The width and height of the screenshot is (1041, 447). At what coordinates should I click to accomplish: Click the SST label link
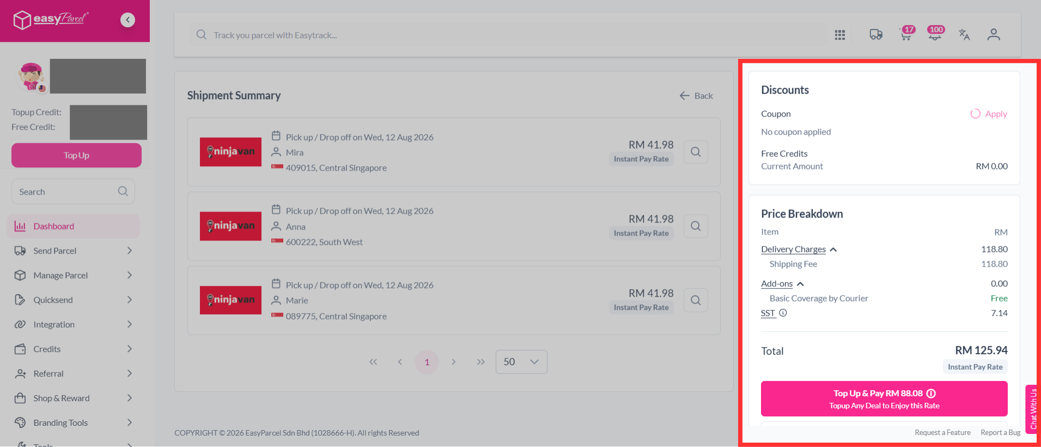click(x=768, y=313)
